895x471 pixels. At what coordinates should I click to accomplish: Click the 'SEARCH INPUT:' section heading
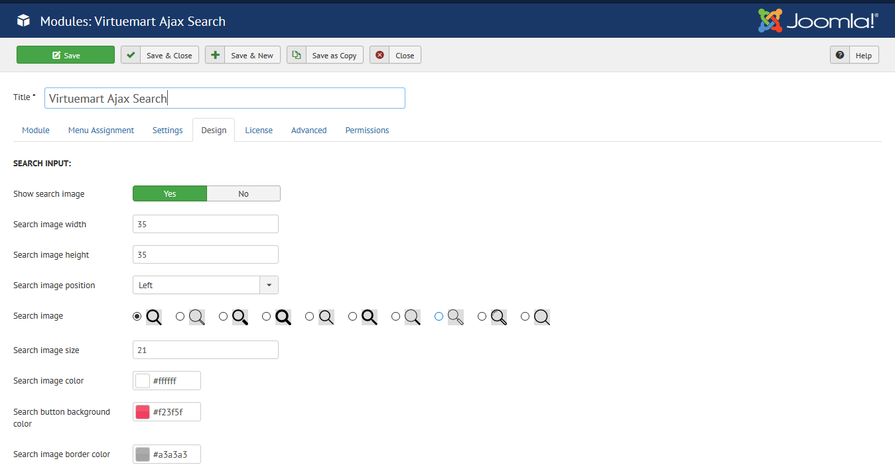(x=42, y=163)
